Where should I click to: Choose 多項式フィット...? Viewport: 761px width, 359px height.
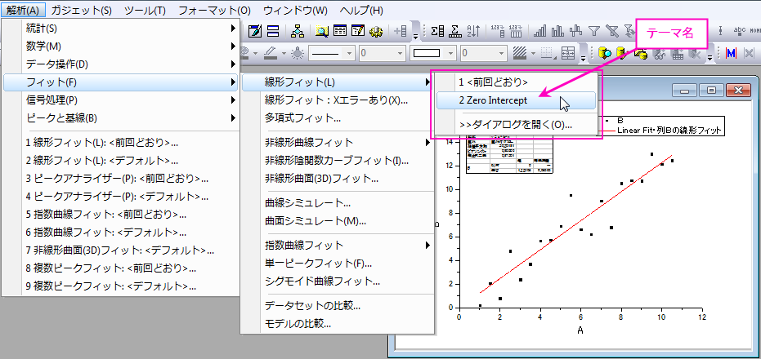pyautogui.click(x=302, y=117)
